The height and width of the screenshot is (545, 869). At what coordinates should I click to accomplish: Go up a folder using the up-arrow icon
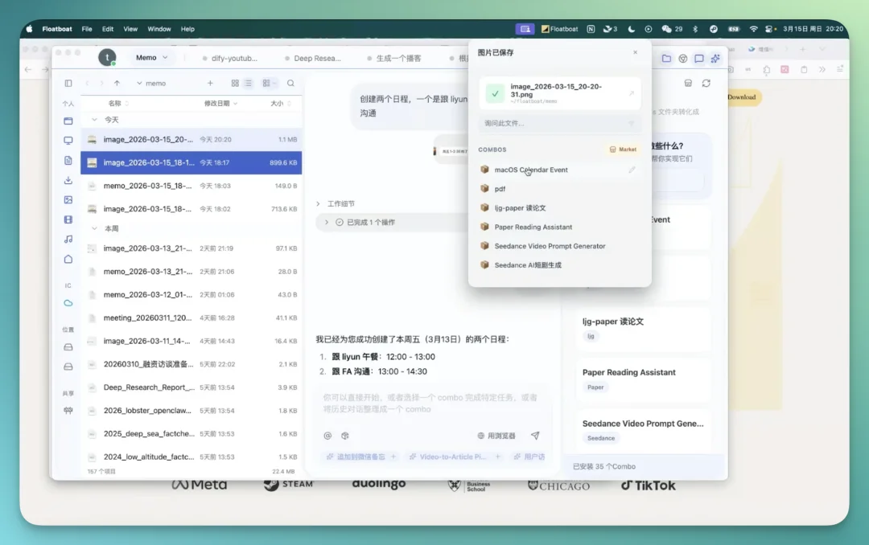pyautogui.click(x=117, y=82)
